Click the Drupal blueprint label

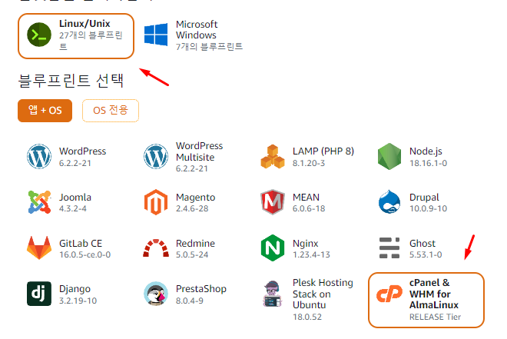424,198
